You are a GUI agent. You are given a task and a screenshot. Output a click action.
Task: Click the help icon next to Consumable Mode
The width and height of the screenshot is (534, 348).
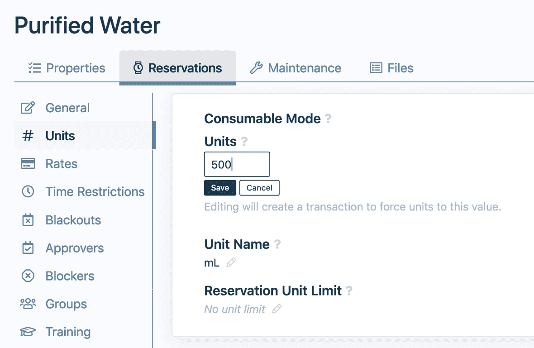click(329, 119)
